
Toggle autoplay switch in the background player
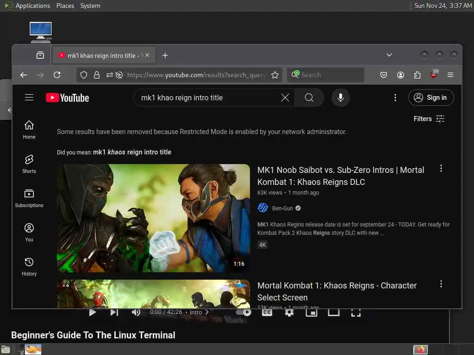tap(244, 312)
